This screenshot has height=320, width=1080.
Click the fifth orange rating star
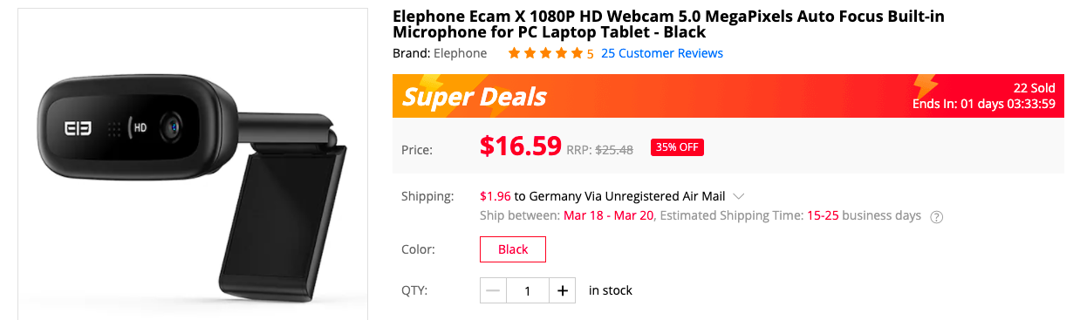(577, 53)
